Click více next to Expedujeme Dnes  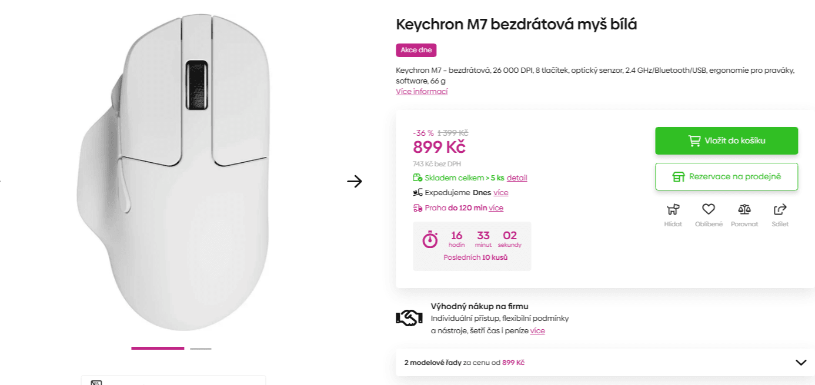click(500, 192)
